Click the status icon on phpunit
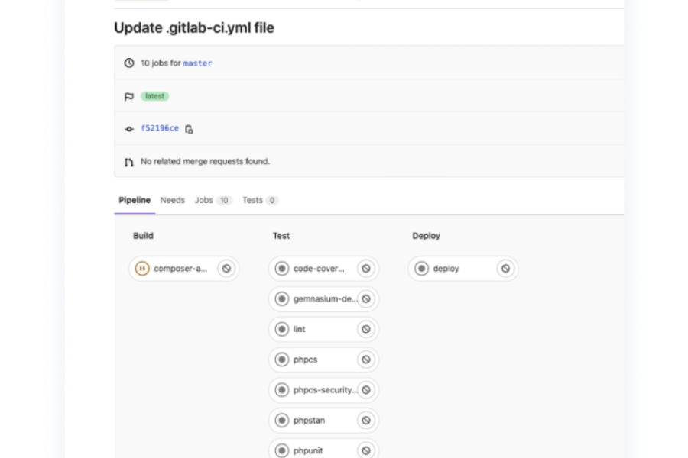 point(281,450)
